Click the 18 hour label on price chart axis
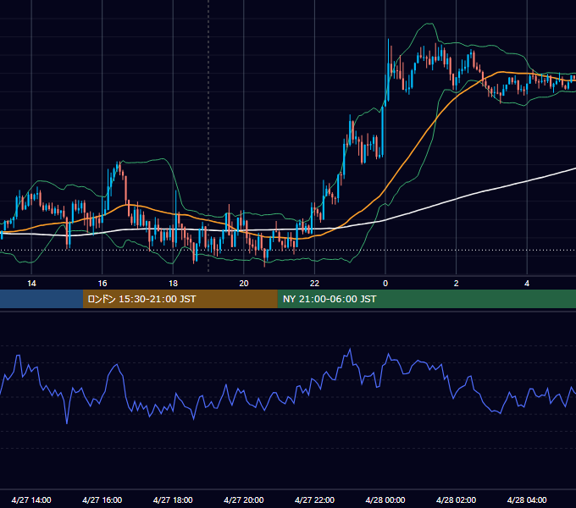 click(x=173, y=284)
